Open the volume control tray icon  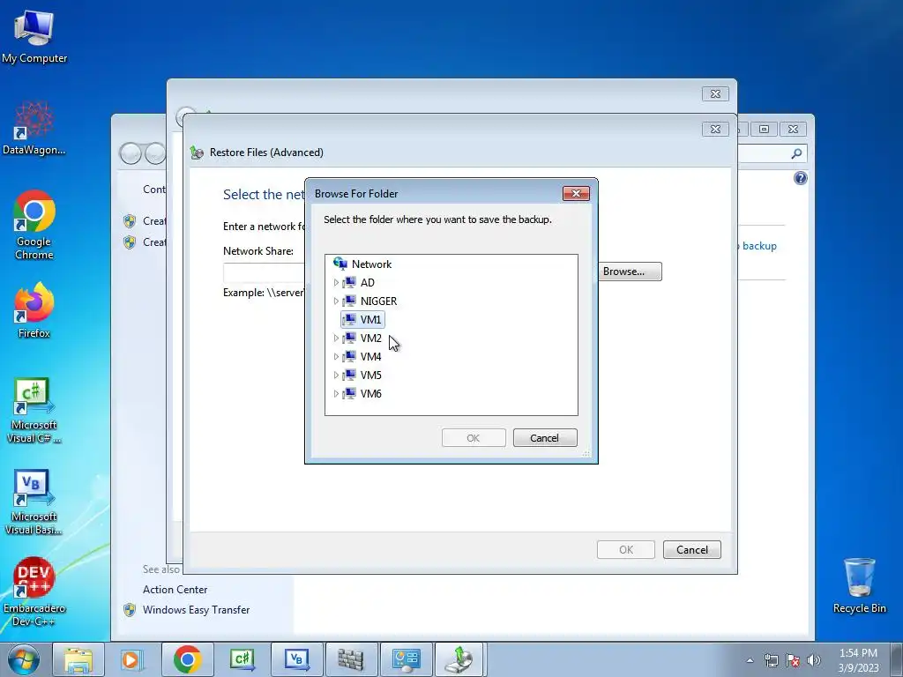[x=814, y=660]
